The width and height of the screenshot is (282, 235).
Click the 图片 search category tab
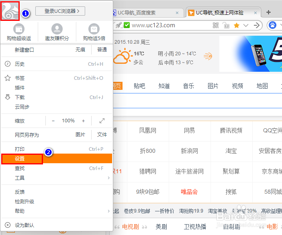[x=213, y=86]
